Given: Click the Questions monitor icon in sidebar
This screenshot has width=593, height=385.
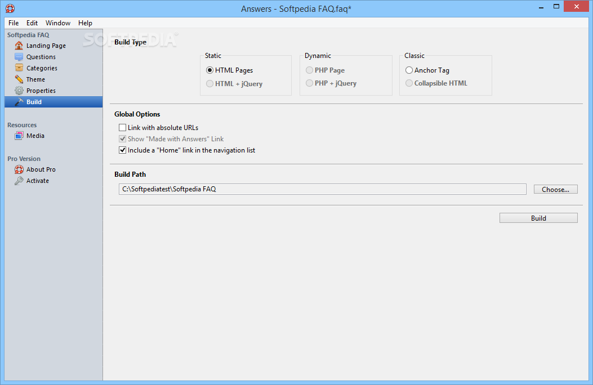Looking at the screenshot, I should click(x=19, y=57).
